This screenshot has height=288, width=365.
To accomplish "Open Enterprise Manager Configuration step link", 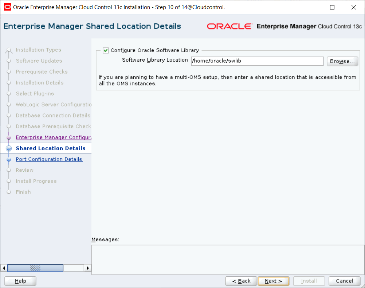I will 54,137.
